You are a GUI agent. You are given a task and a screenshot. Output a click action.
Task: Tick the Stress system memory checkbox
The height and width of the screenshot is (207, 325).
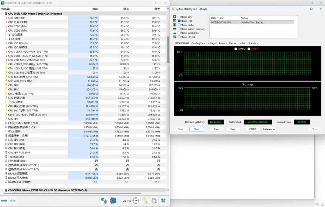179,29
